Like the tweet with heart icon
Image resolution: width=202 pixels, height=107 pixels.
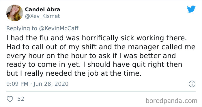click(10, 99)
